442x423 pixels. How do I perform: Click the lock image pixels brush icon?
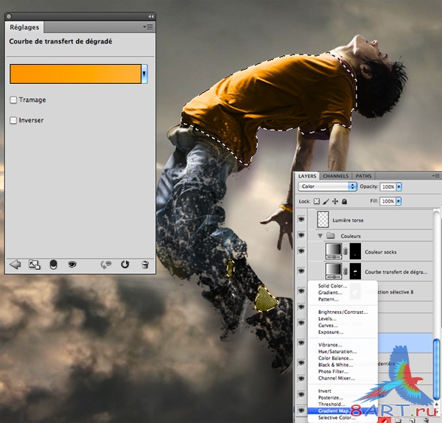pos(326,201)
